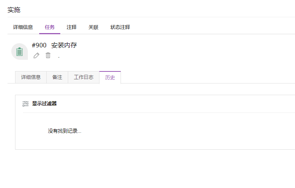Click the task title 安装内存
This screenshot has height=188, width=295.
click(64, 45)
